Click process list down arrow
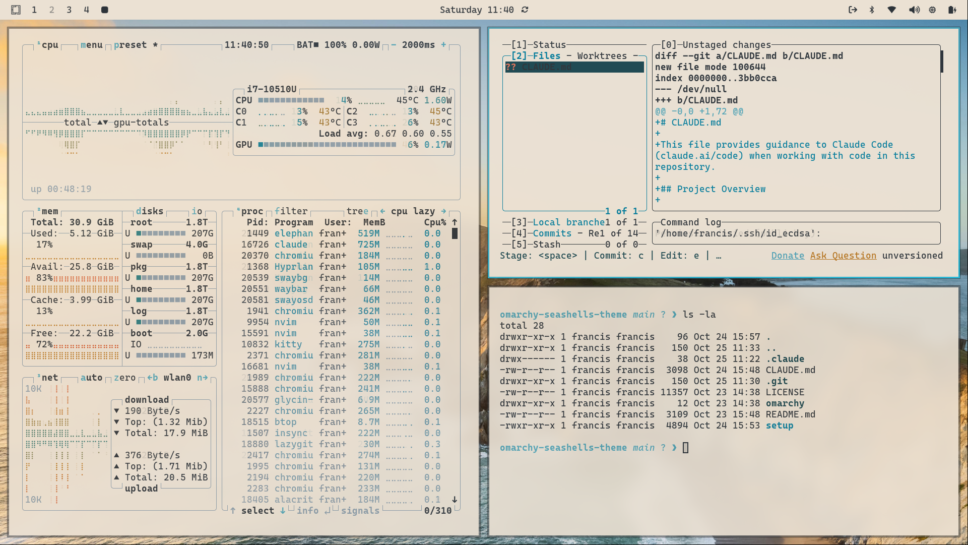968x545 pixels. (455, 500)
